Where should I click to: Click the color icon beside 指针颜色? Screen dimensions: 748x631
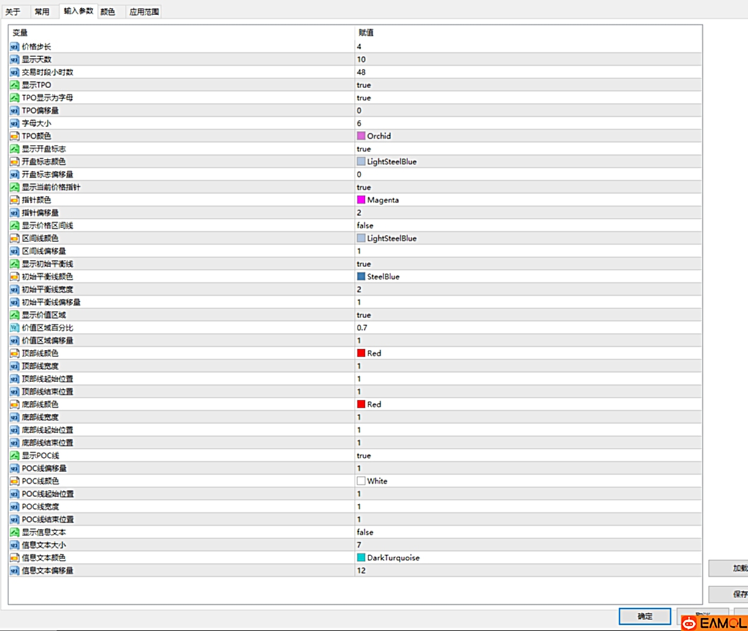pos(15,200)
